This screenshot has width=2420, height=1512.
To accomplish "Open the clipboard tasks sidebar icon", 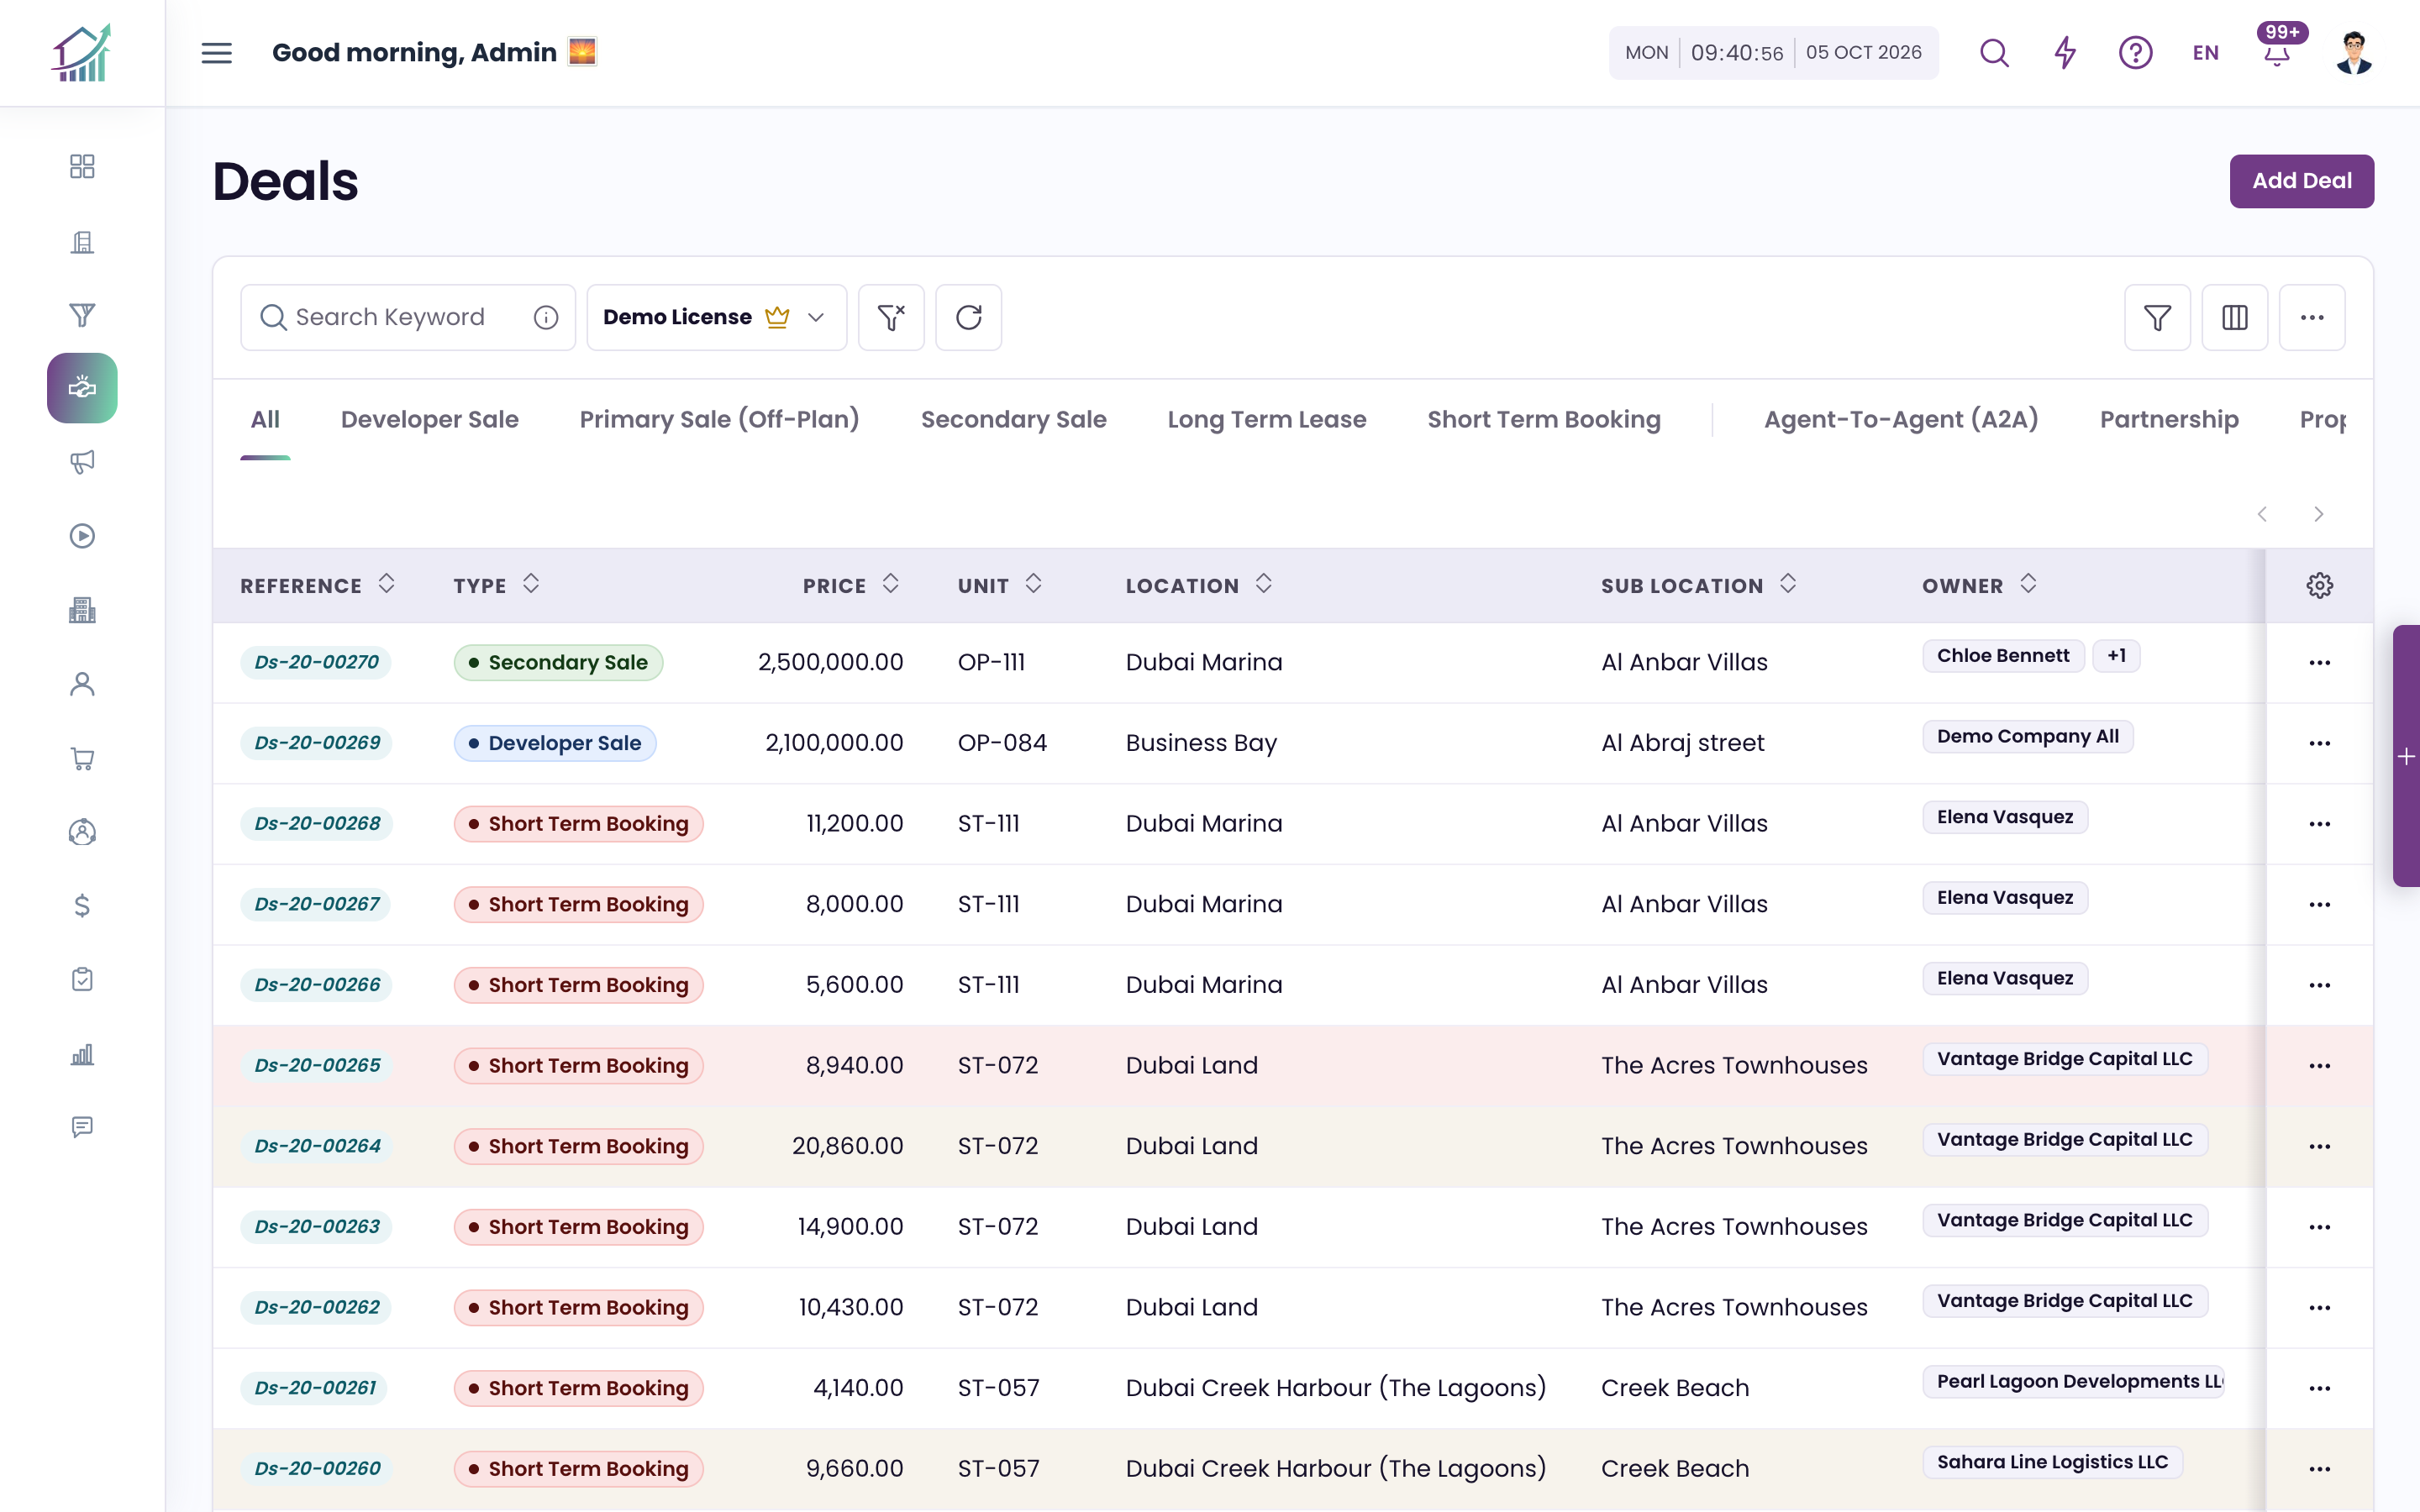I will click(x=82, y=979).
